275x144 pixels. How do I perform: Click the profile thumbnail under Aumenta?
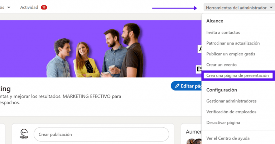pyautogui.click(x=191, y=141)
